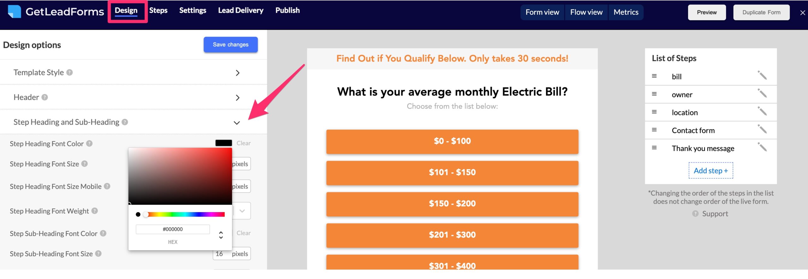Open the Lead Delivery tab
Image resolution: width=808 pixels, height=279 pixels.
[x=241, y=10]
